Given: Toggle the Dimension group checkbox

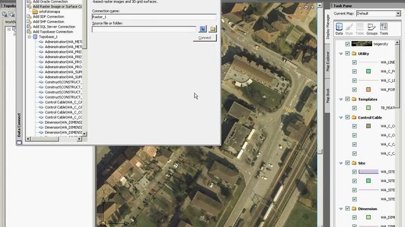Looking at the screenshot, I should [x=347, y=209].
